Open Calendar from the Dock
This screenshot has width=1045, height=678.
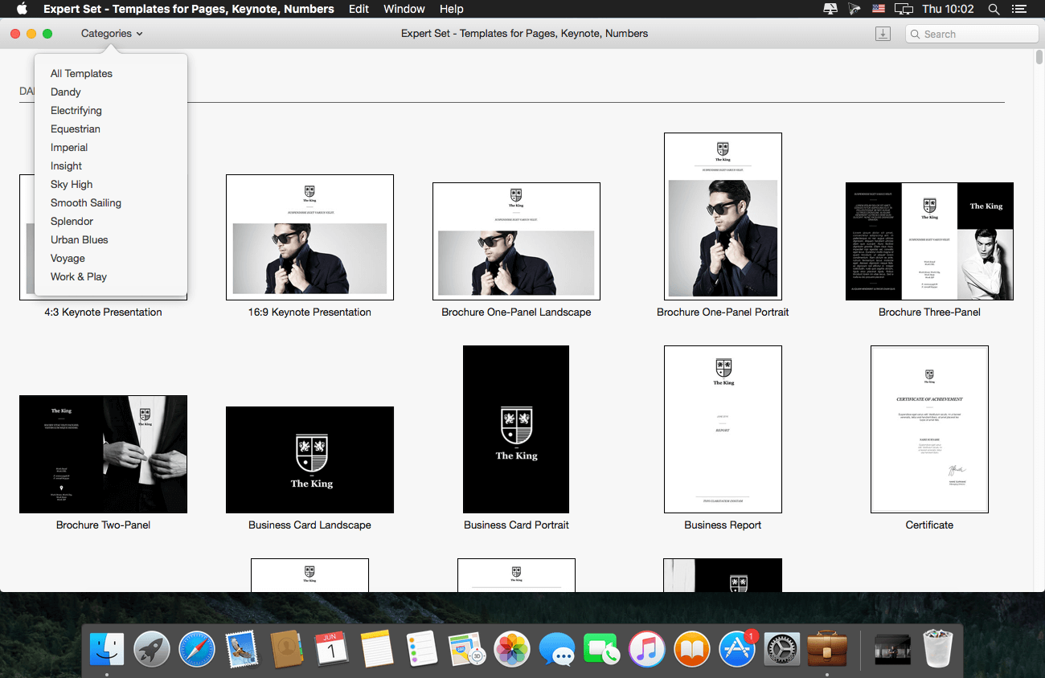point(332,649)
